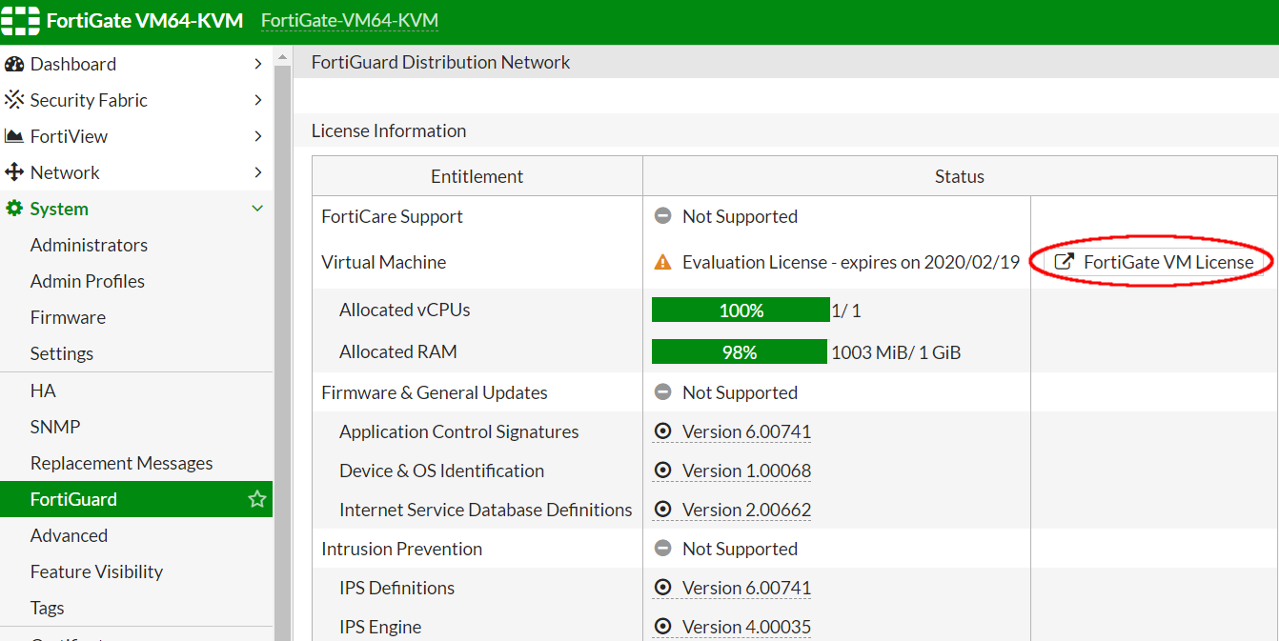Viewport: 1279px width, 641px height.
Task: Click the Allocated RAM 98% progress bar
Action: point(740,351)
